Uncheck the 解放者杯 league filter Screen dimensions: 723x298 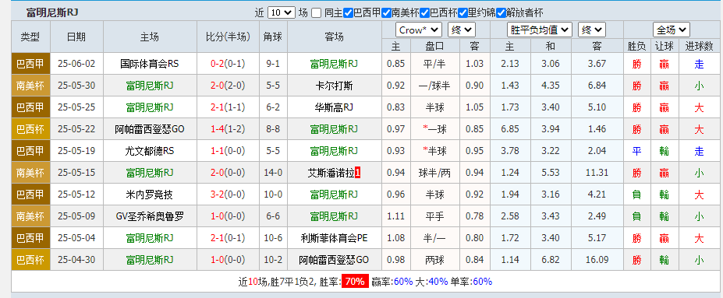(x=501, y=13)
